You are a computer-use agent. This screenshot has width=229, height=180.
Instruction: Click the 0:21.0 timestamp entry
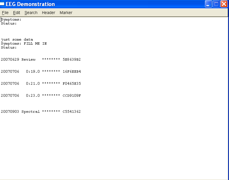point(33,84)
